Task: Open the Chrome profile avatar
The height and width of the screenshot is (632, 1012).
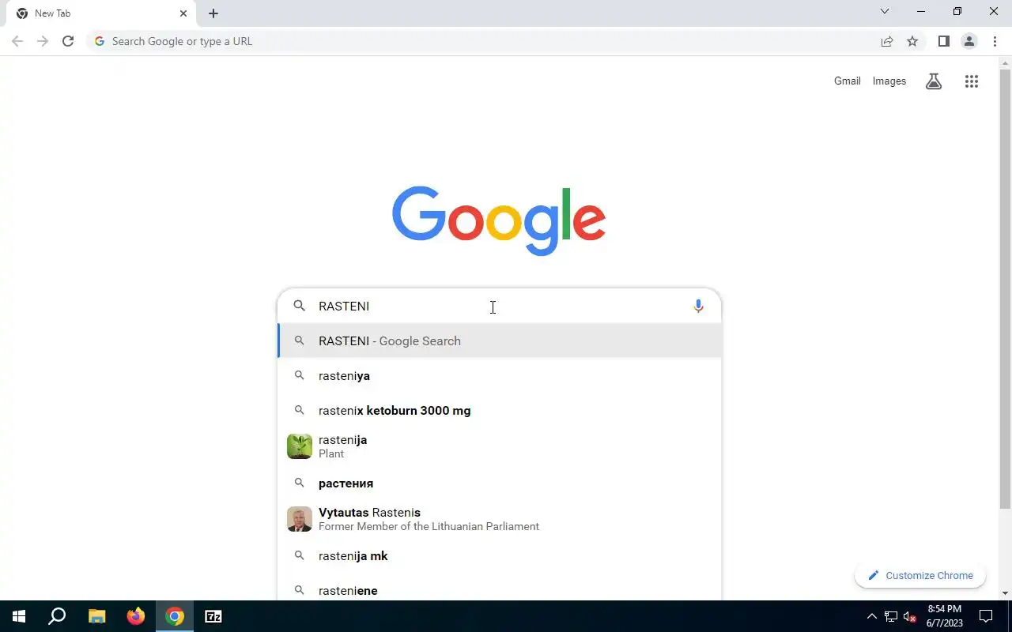Action: click(x=969, y=41)
